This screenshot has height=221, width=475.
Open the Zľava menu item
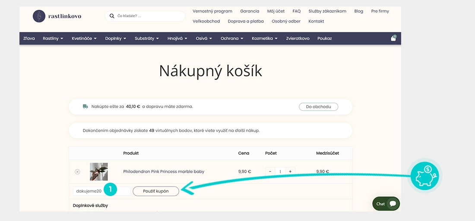(29, 38)
